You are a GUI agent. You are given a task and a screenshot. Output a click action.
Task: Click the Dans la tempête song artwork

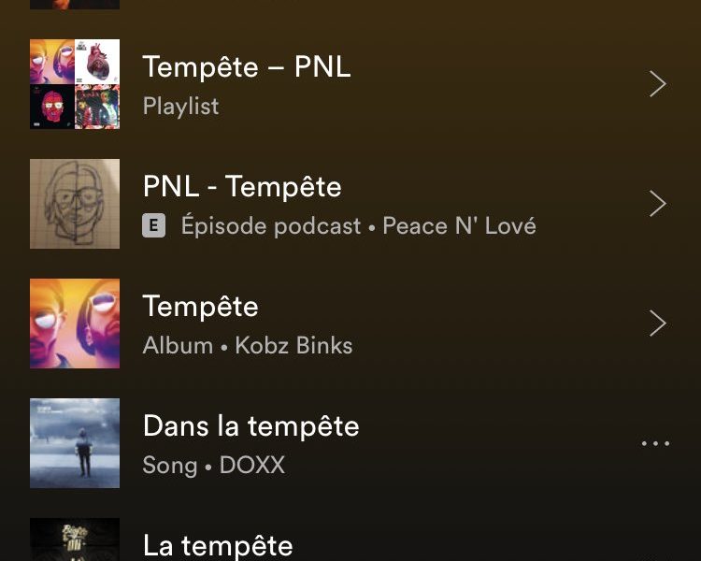[75, 443]
